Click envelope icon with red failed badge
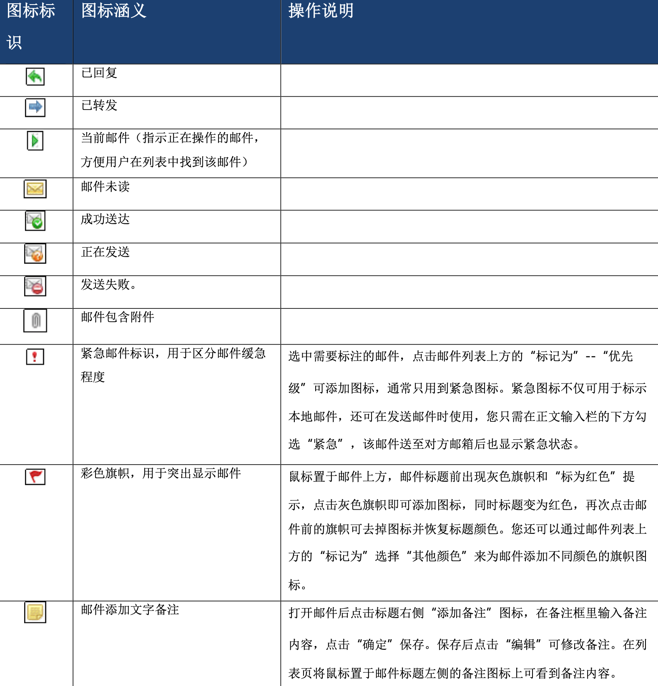658x686 pixels. [35, 286]
